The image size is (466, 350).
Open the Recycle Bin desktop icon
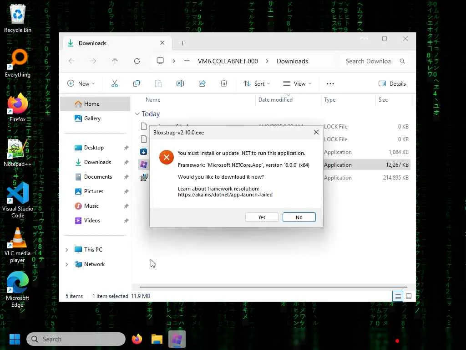[18, 18]
